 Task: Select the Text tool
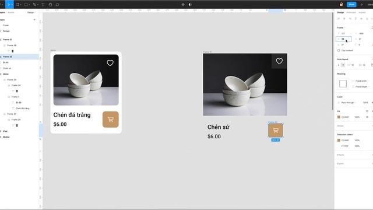tap(43, 5)
